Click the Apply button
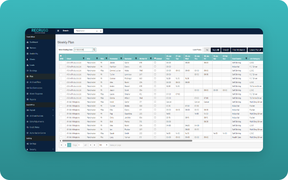 point(216,50)
